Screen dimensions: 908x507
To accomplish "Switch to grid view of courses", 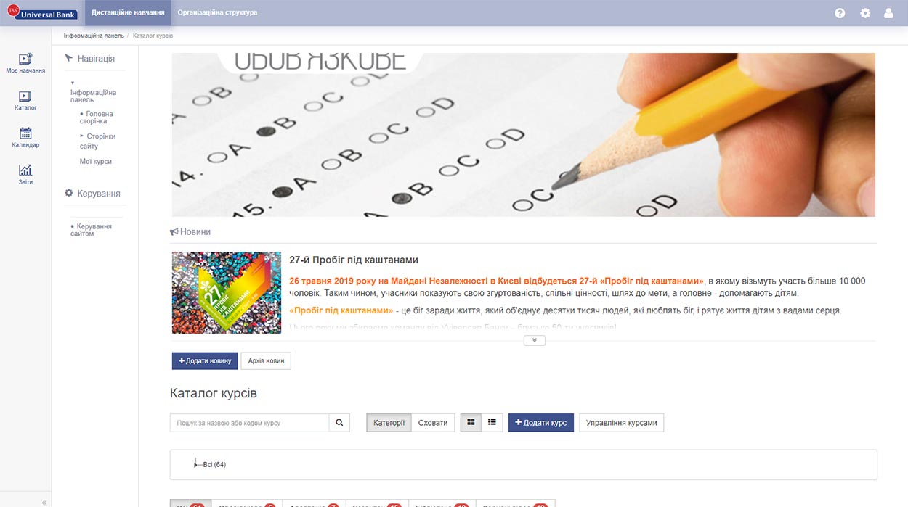I will 471,422.
